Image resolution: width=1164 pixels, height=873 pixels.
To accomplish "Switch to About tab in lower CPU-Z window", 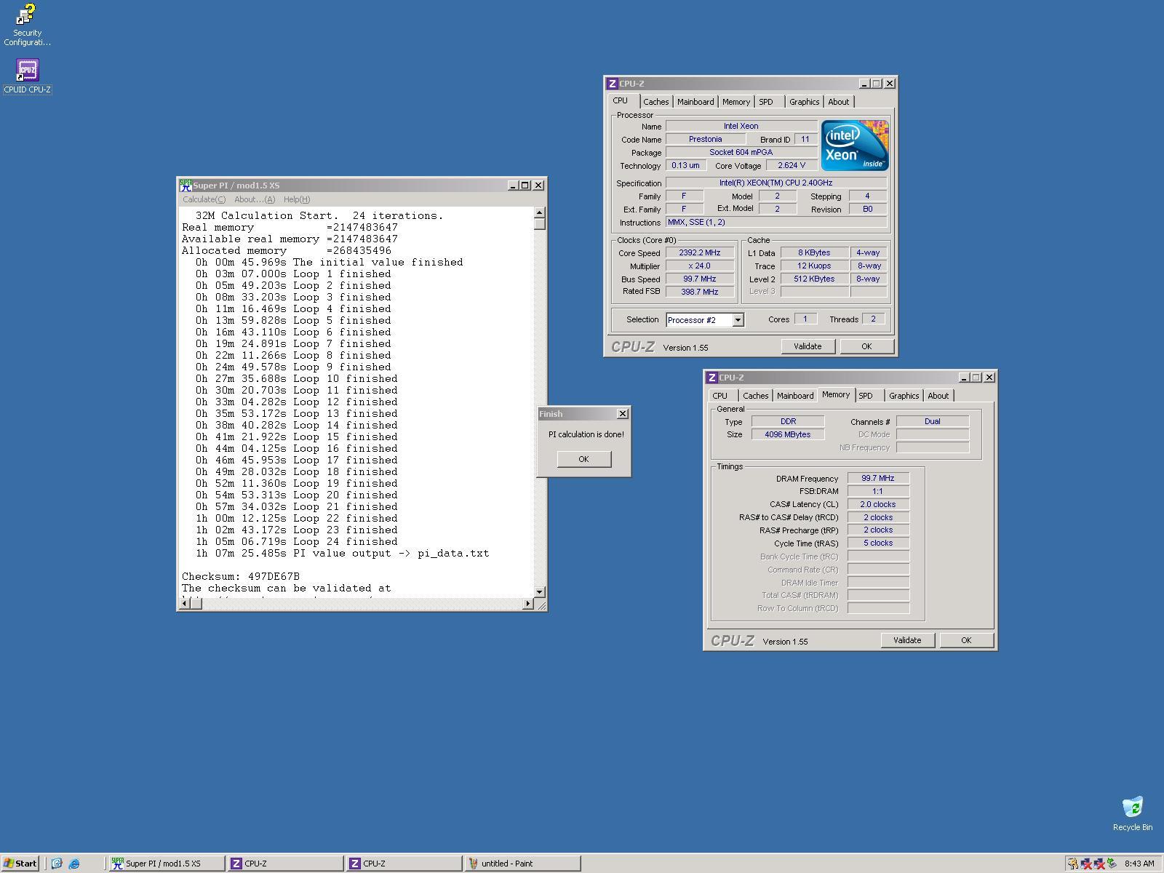I will 938,396.
